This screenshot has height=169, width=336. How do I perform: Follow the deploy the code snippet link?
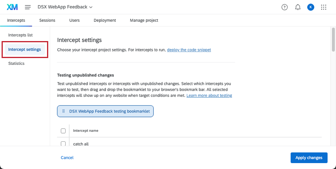click(x=189, y=50)
